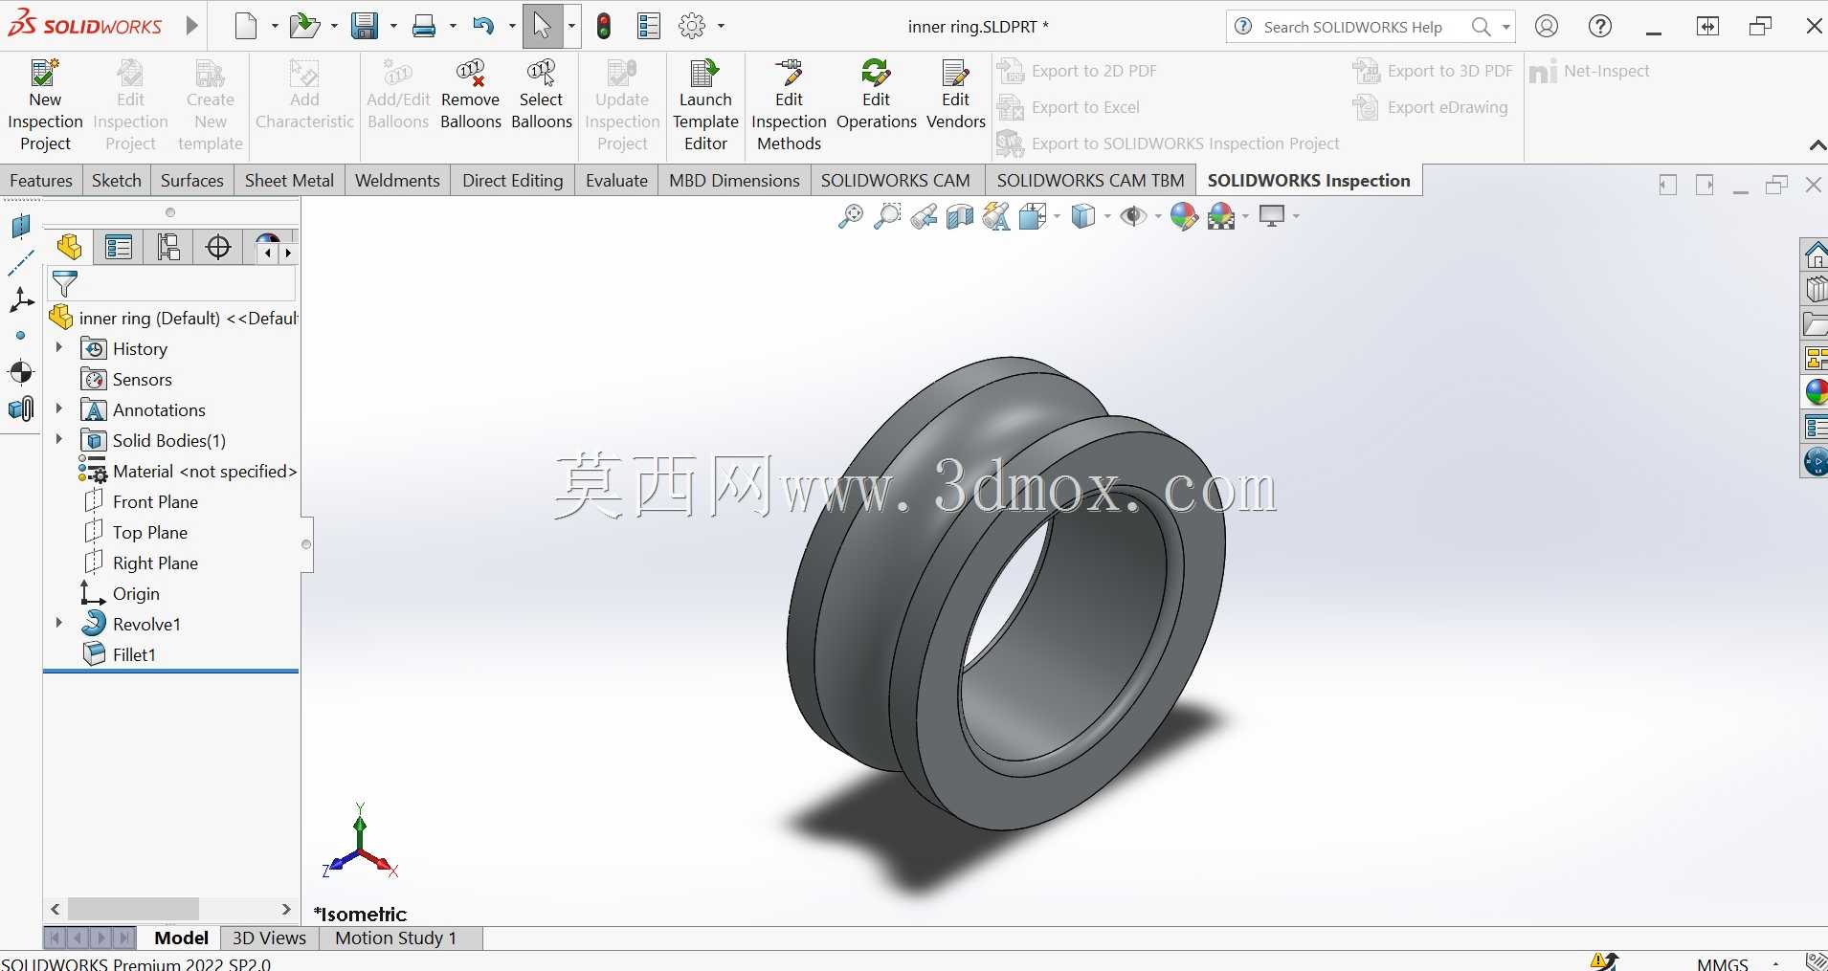Select the PropertyManager tab icon
The width and height of the screenshot is (1828, 971).
click(119, 248)
